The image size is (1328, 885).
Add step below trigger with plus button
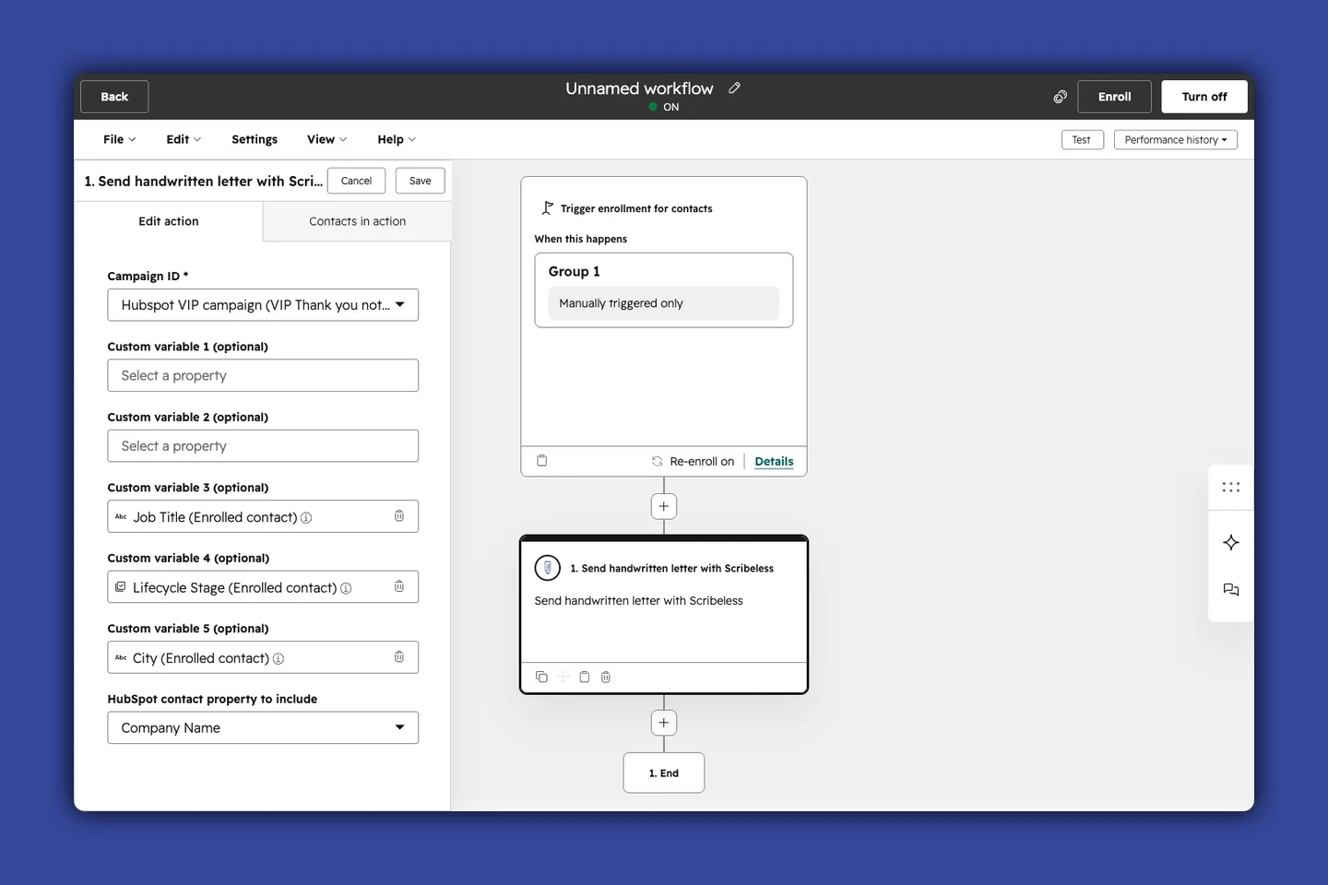coord(664,506)
